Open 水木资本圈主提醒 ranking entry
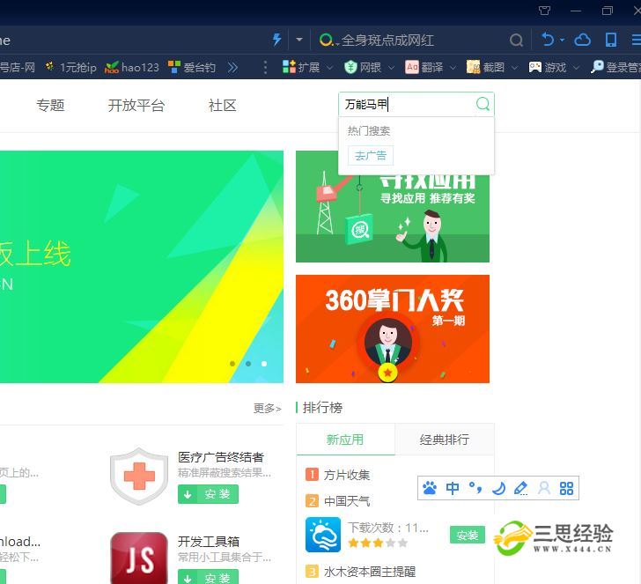Screen dimensions: 641x584 pyautogui.click(x=370, y=572)
